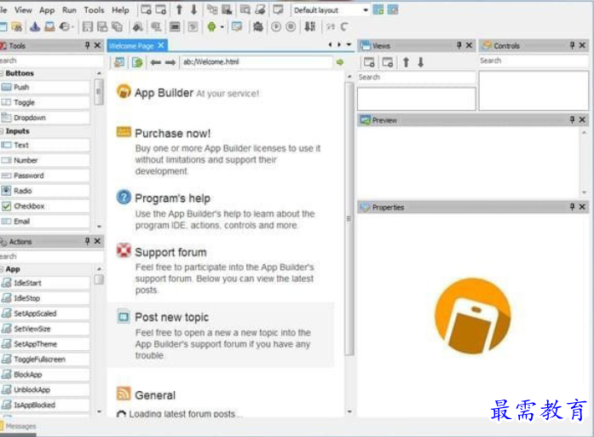Select the Dropdown tool
594x437 pixels.
tap(45, 118)
